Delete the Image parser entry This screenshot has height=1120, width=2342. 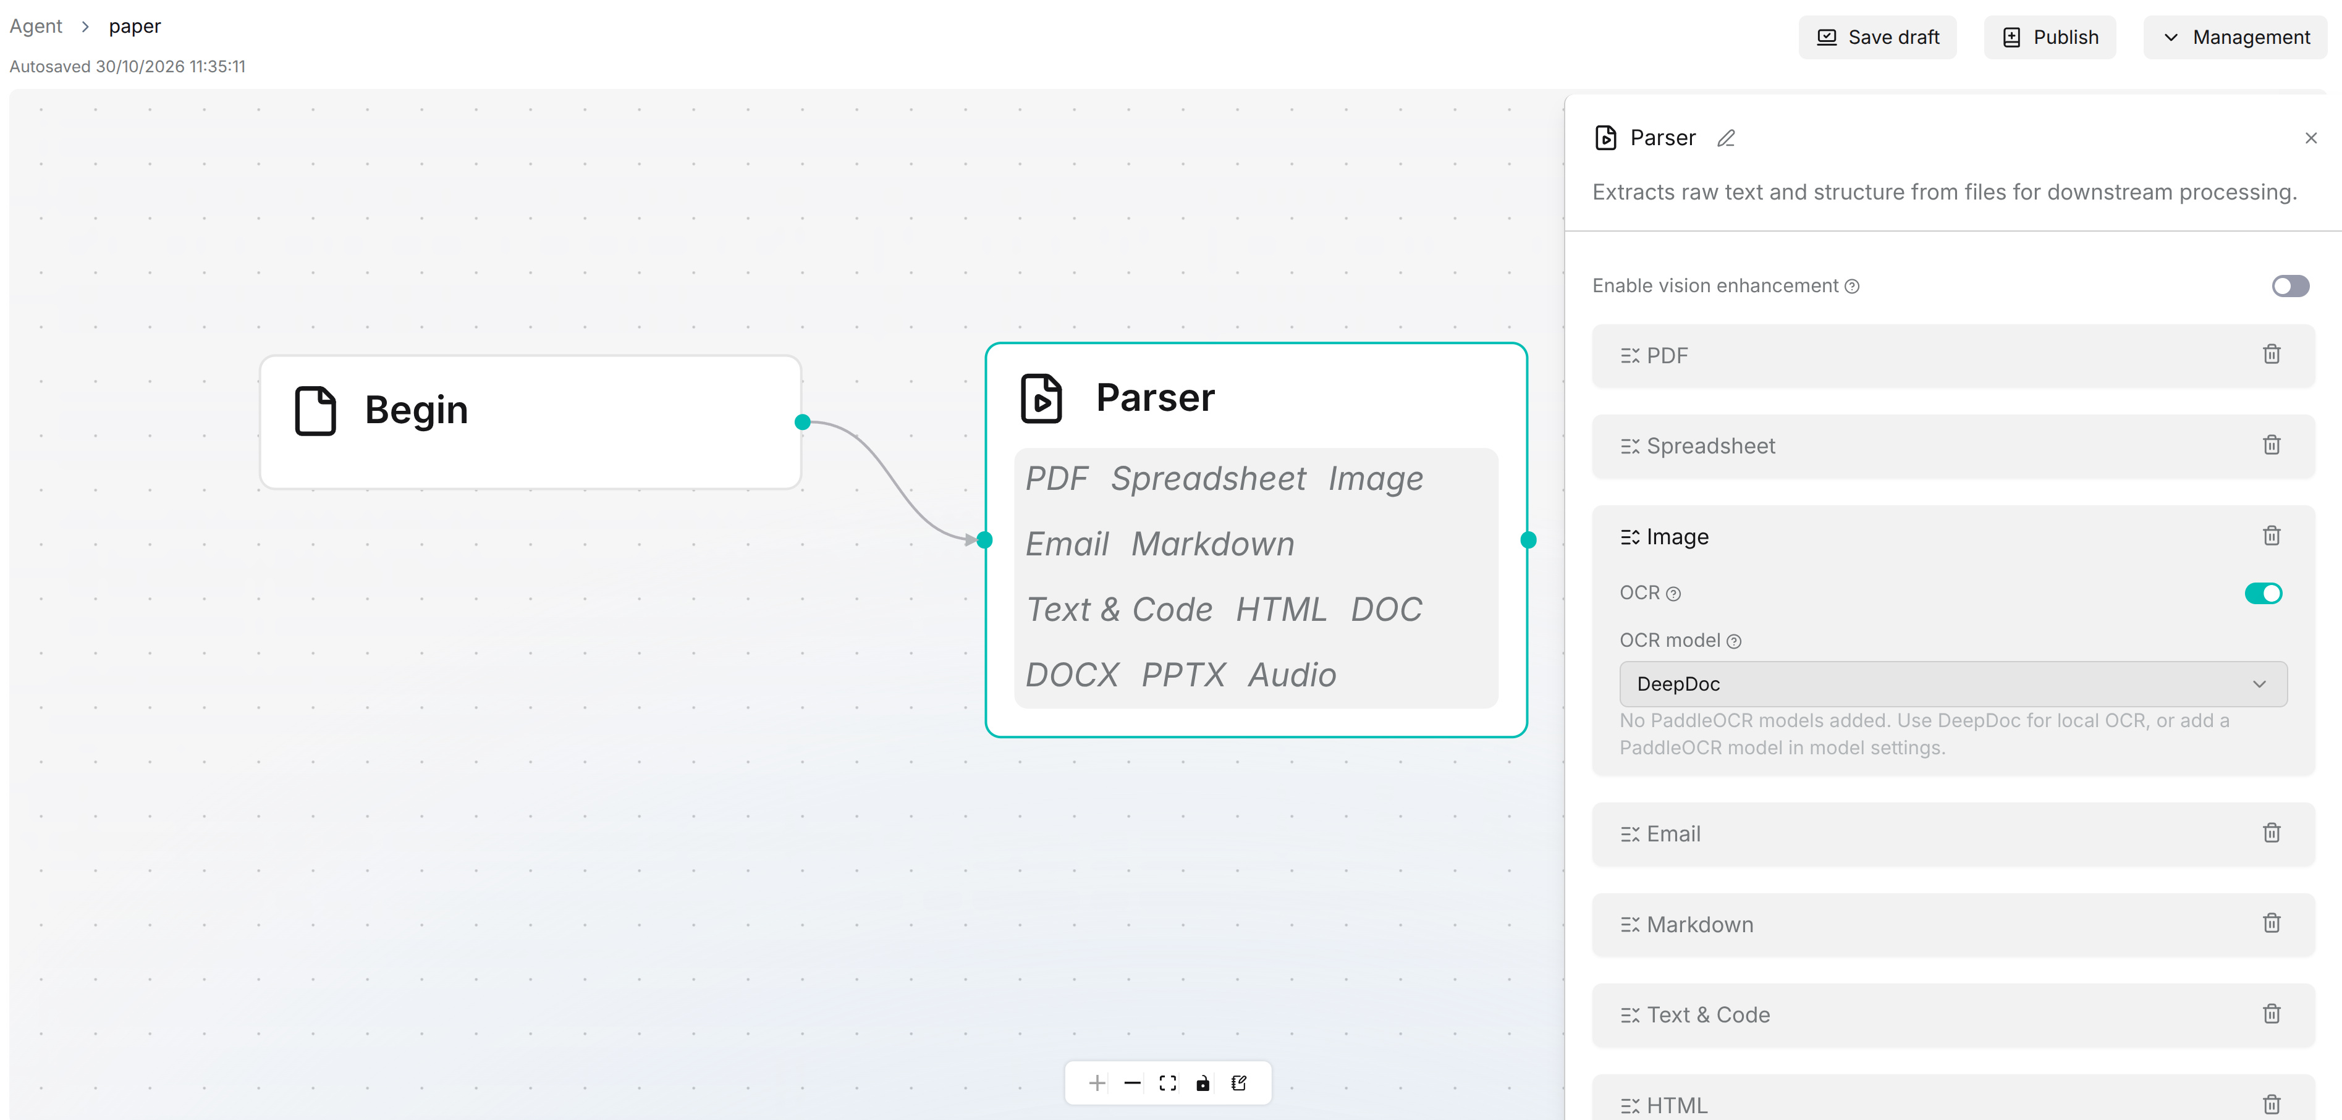(2271, 536)
